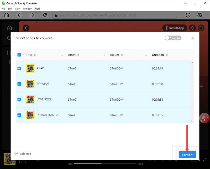The height and width of the screenshot is (169, 210).
Task: Click the 00:03:38 duration cell
Action: 157,100
